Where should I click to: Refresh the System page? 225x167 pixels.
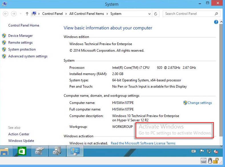click(x=156, y=14)
